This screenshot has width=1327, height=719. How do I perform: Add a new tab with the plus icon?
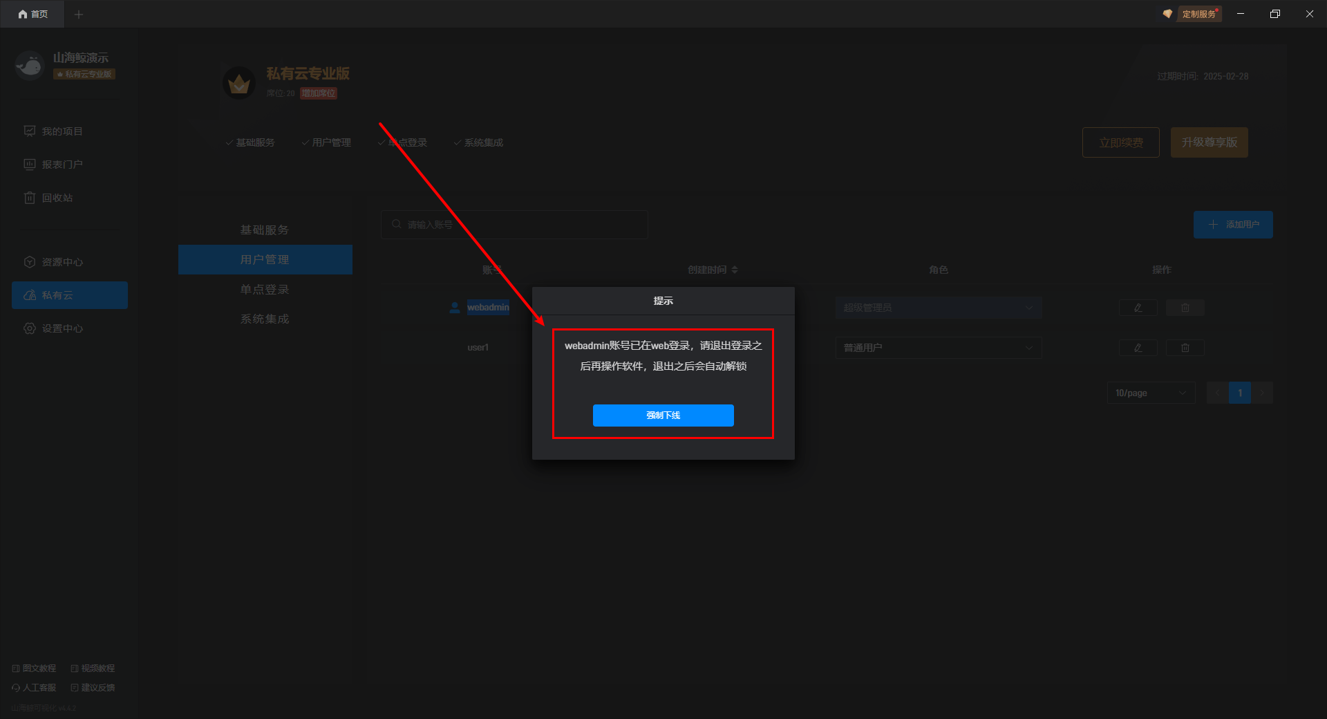pyautogui.click(x=79, y=14)
